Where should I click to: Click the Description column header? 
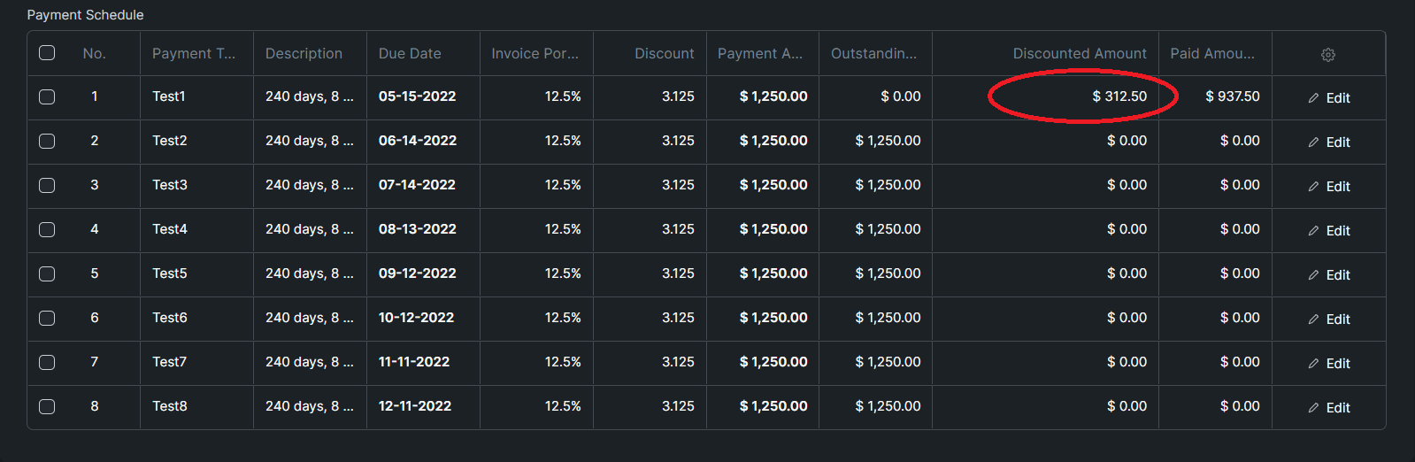[304, 53]
